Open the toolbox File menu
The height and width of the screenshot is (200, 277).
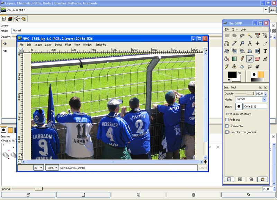227,29
